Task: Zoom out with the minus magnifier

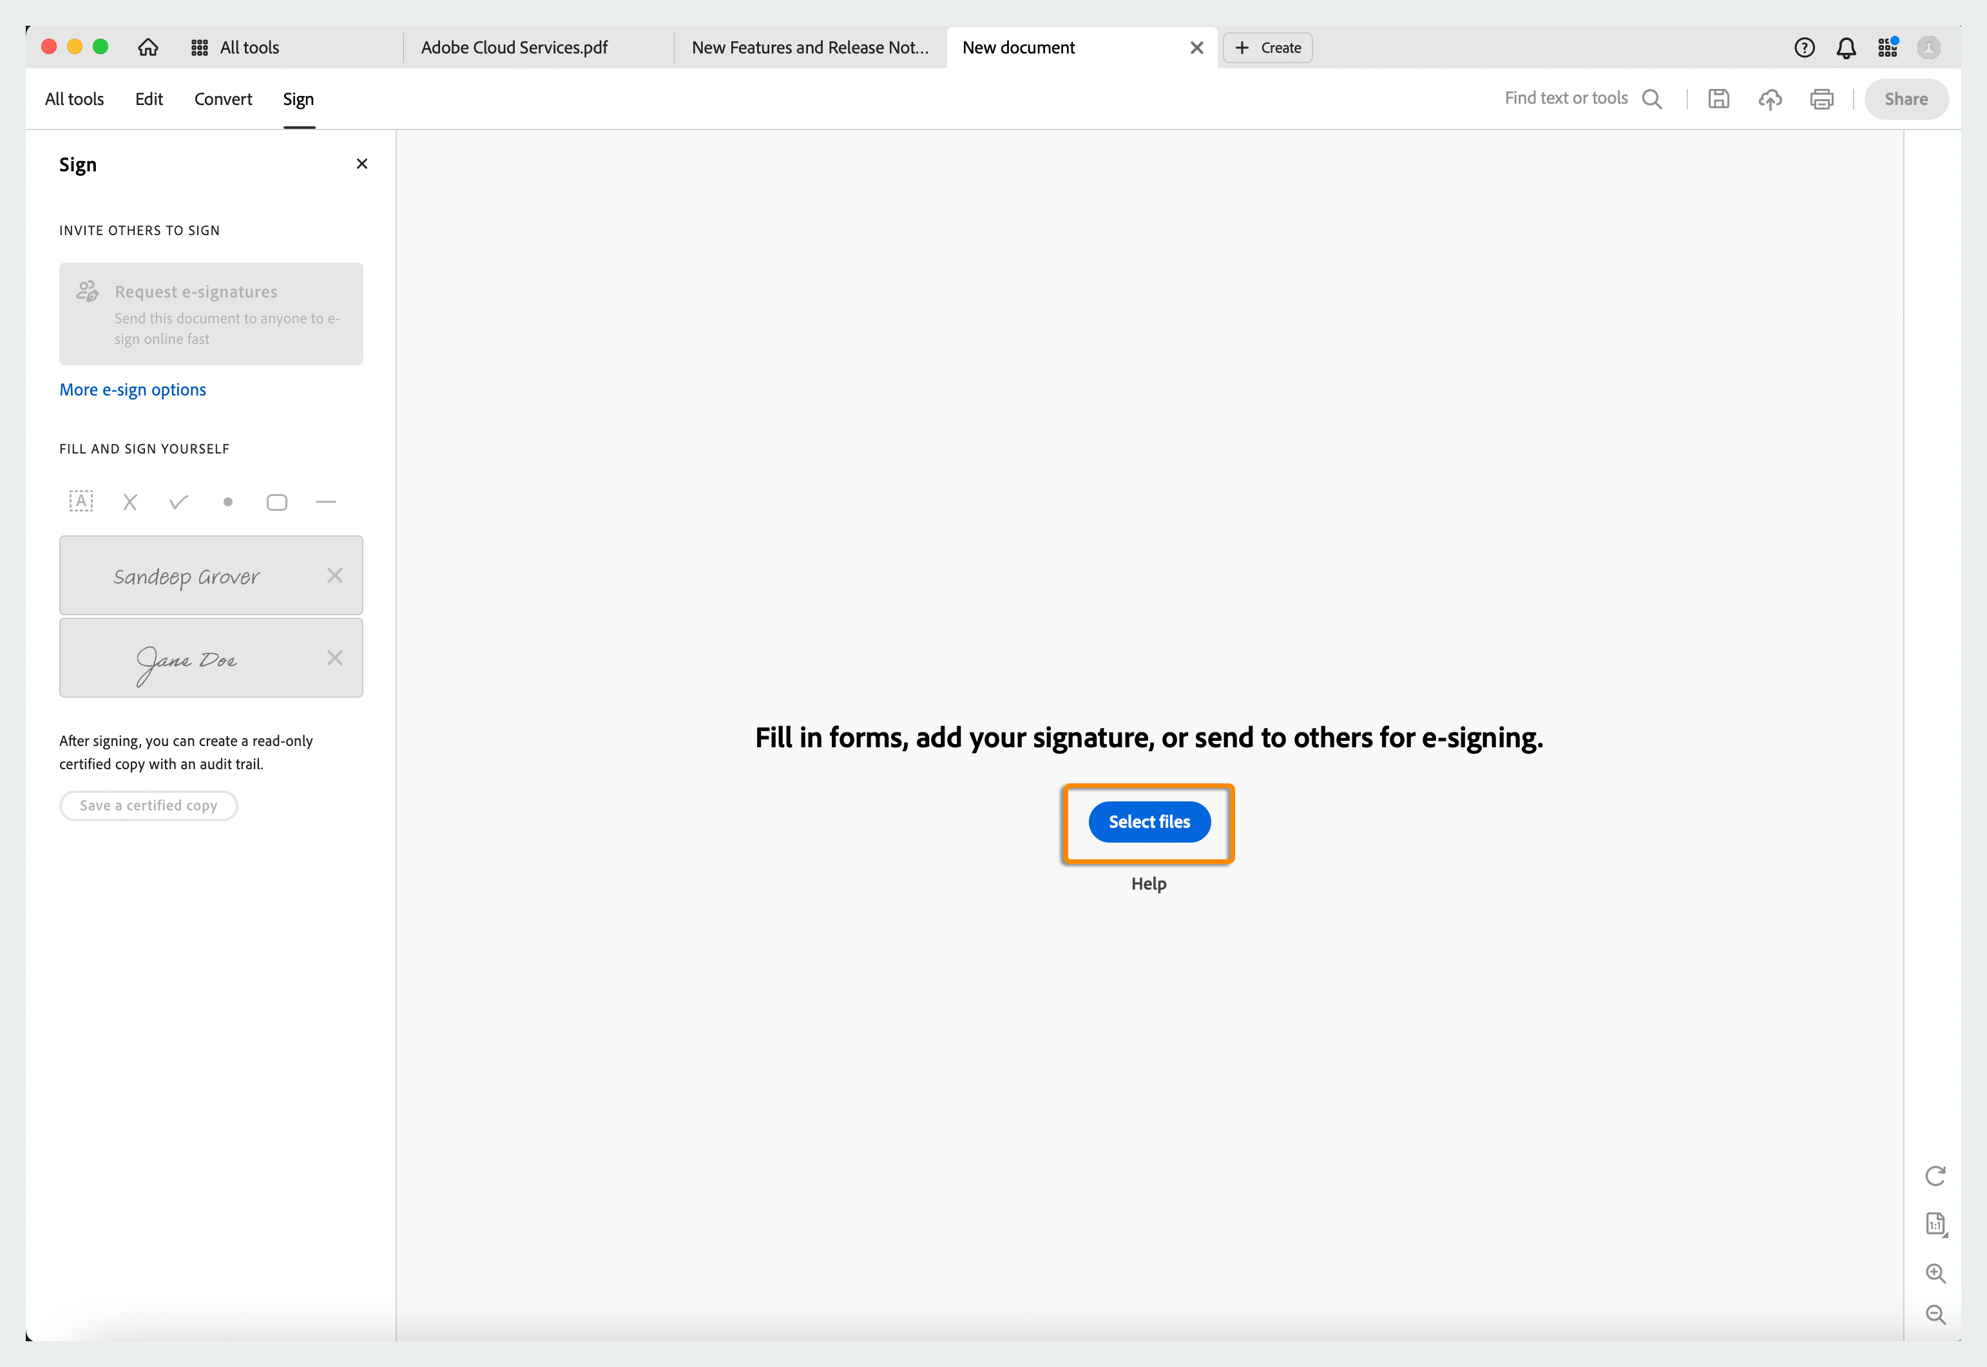Action: click(x=1935, y=1315)
